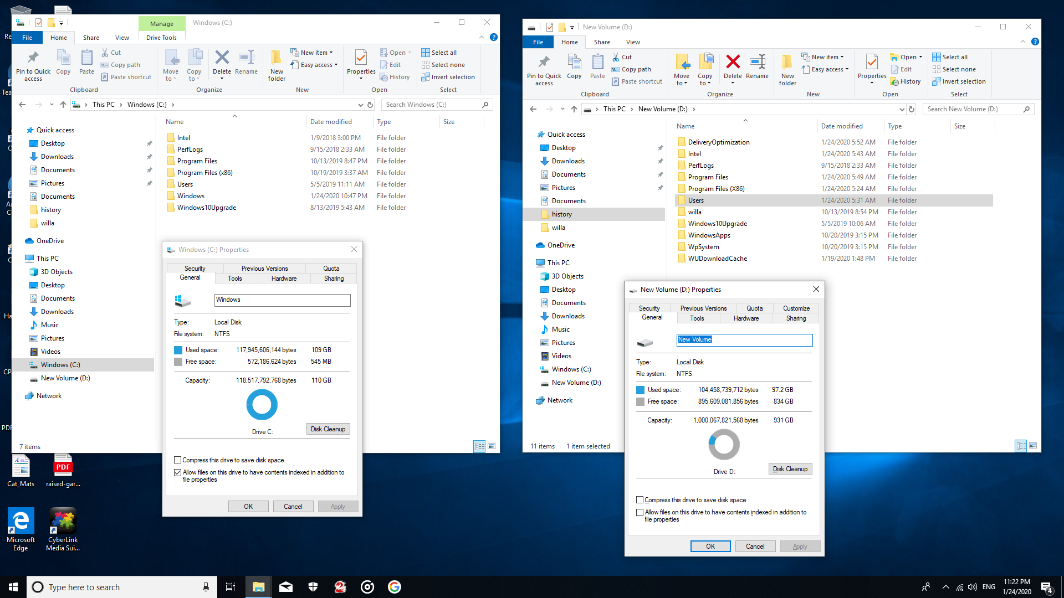Image resolution: width=1064 pixels, height=598 pixels.
Task: Click New folder in New Volume (D:) ribbon
Action: pos(787,70)
